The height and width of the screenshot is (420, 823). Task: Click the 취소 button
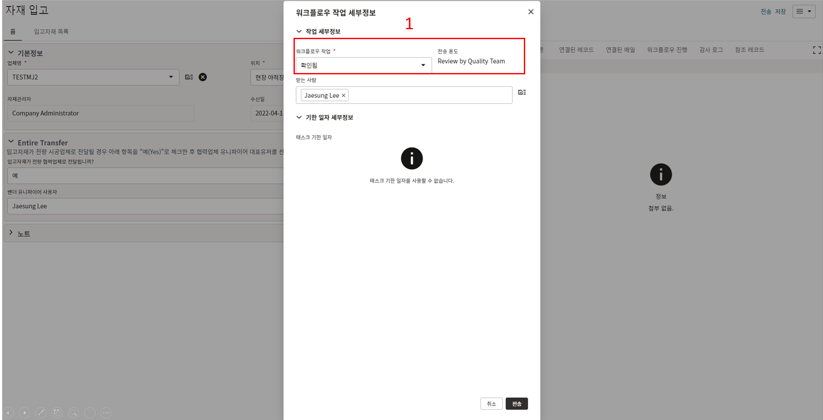coord(491,404)
